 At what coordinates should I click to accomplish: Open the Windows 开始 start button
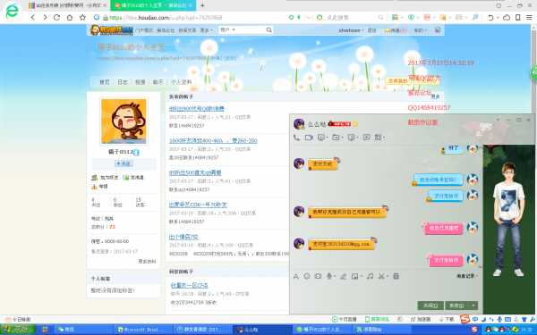(18, 329)
